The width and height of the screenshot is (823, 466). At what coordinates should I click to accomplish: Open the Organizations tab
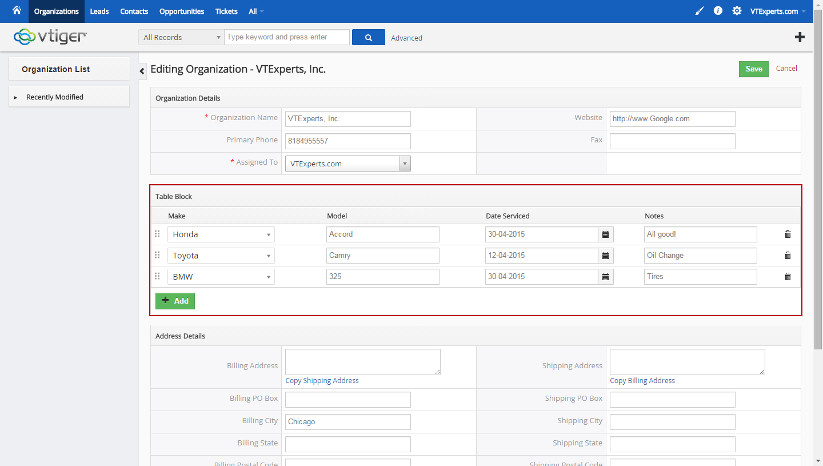[57, 11]
